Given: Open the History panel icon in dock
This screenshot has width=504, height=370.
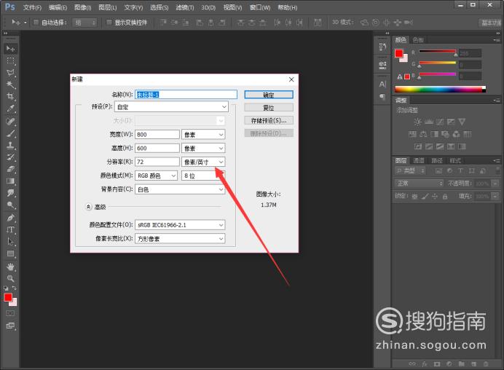Looking at the screenshot, I should pyautogui.click(x=382, y=47).
